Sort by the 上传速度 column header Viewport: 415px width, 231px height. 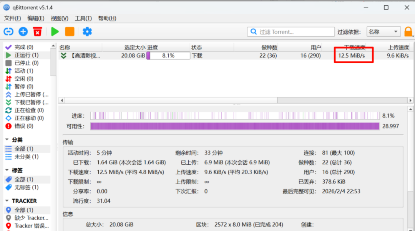(x=388, y=48)
